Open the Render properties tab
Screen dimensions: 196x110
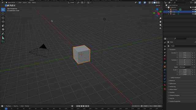[165, 46]
